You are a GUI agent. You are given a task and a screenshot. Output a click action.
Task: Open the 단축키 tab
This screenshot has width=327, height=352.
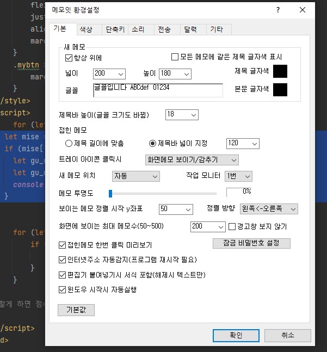[115, 29]
